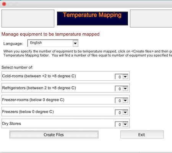
Task: Click the empty panel right of title banner
Action: point(151,18)
